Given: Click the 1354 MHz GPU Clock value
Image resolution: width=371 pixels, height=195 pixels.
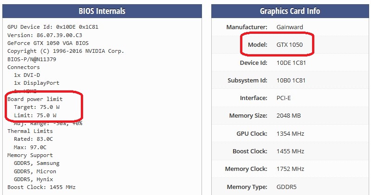Looking at the screenshot, I should [290, 133].
